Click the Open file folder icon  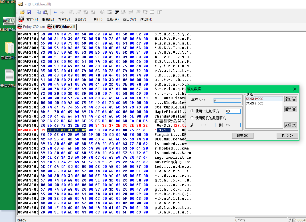tap(22, 12)
